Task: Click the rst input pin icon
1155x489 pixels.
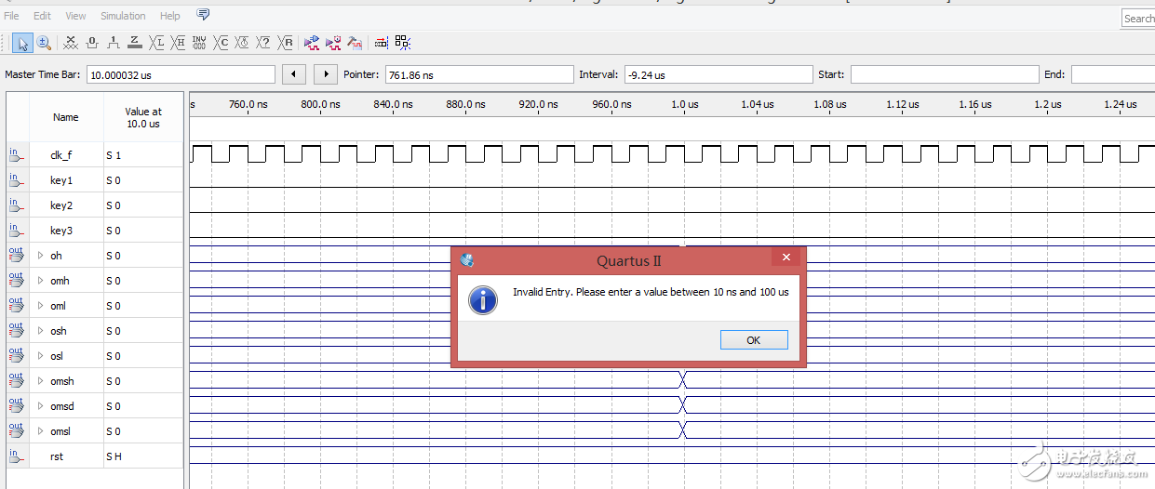Action: click(17, 456)
